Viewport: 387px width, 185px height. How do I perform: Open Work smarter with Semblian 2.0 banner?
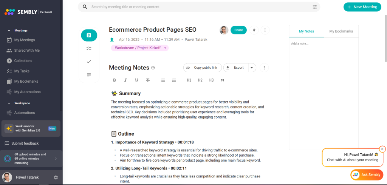point(31,128)
